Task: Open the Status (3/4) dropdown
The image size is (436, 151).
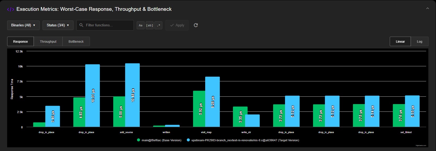Action: pos(58,25)
